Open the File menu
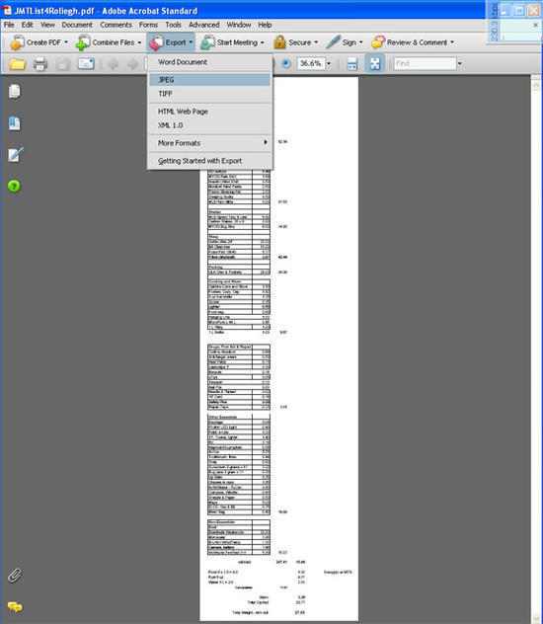Screen dimensions: 543x624 pos(9,25)
